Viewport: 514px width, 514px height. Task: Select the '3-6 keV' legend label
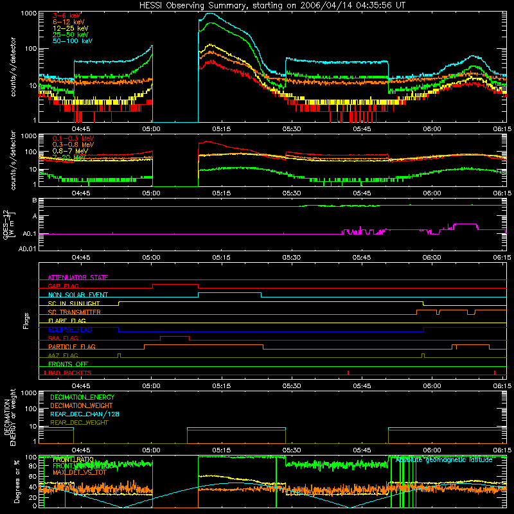click(67, 15)
